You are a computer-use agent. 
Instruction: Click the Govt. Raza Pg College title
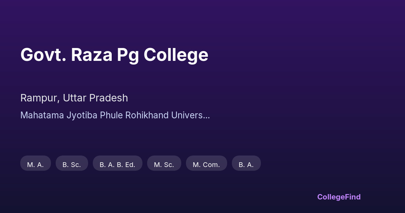pos(114,55)
